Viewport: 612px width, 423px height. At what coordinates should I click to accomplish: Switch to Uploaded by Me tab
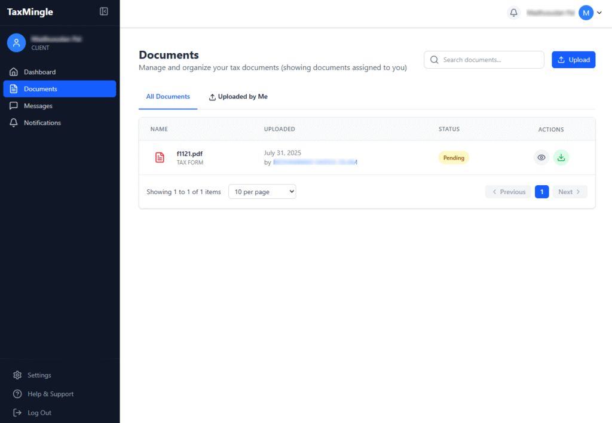pos(238,97)
